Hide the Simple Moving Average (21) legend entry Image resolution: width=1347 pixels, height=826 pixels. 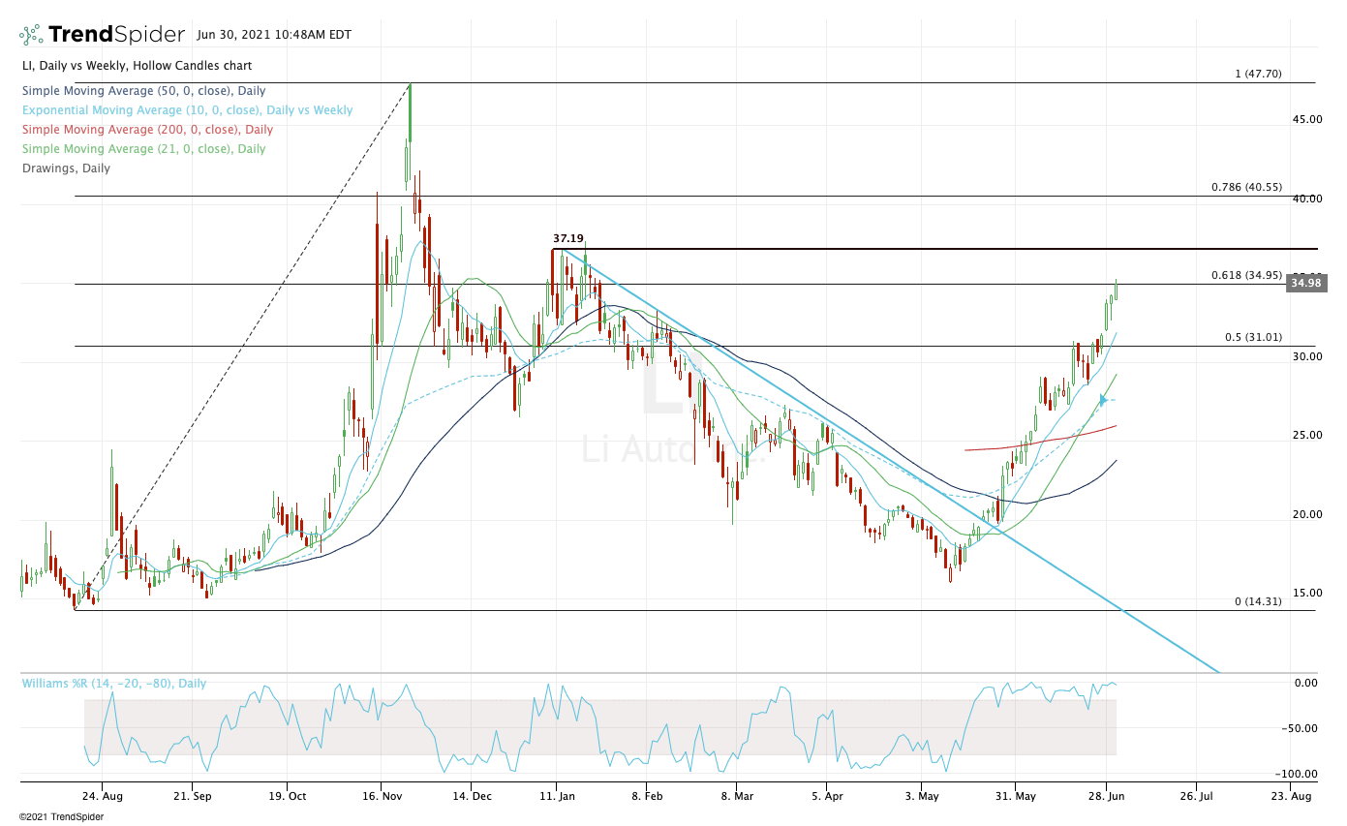point(143,149)
